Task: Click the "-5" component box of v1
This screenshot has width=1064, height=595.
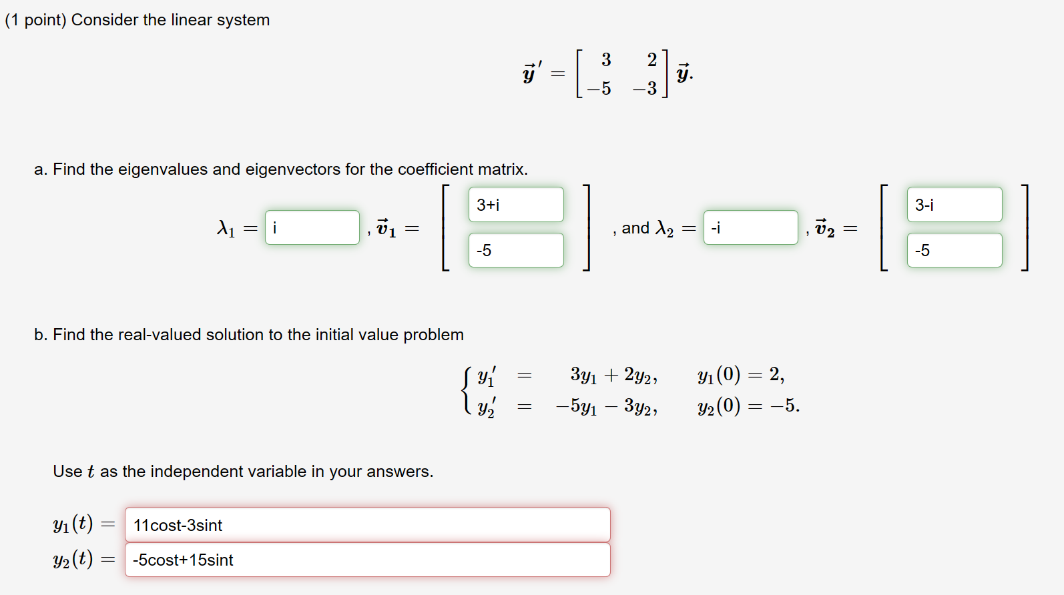Action: tap(515, 250)
